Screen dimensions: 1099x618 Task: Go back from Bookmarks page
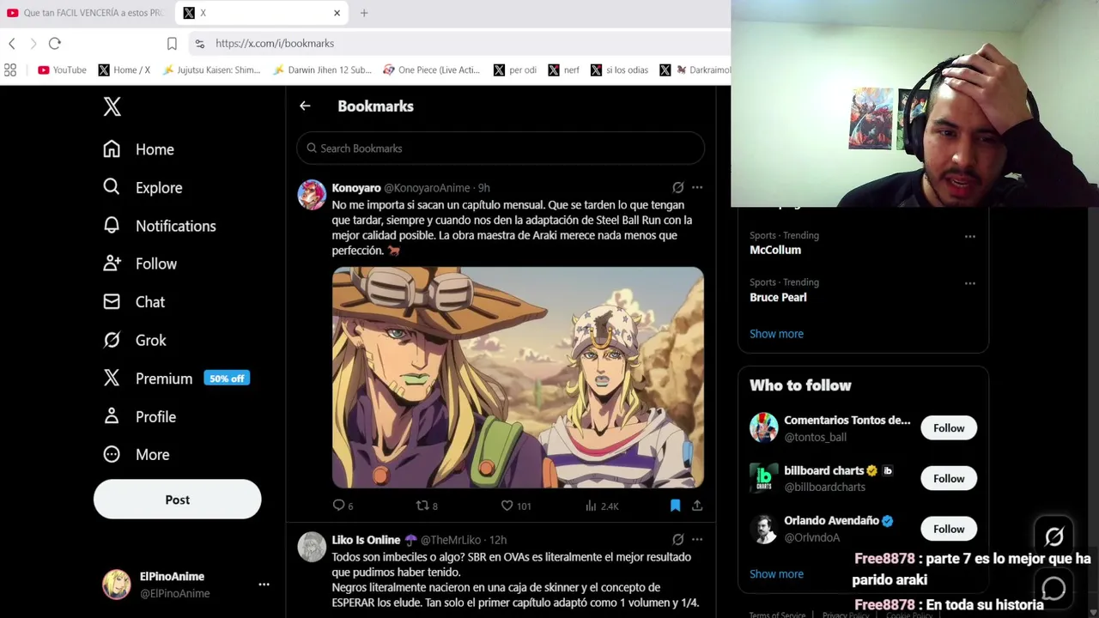pyautogui.click(x=305, y=106)
